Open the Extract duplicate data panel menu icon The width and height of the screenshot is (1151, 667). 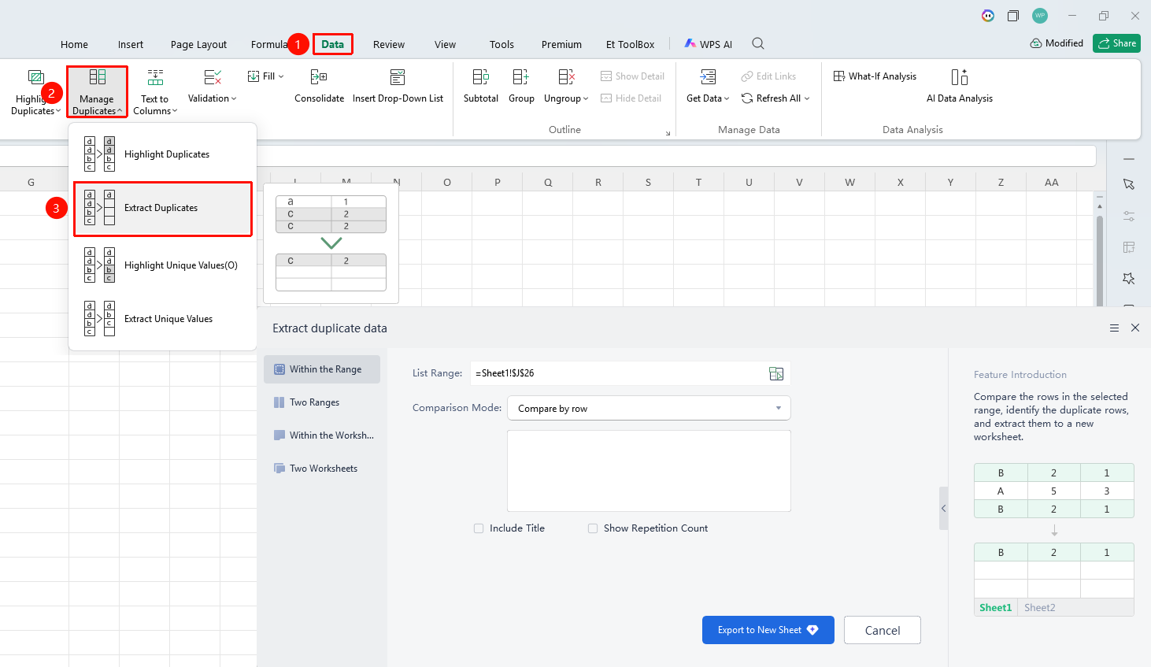point(1114,328)
